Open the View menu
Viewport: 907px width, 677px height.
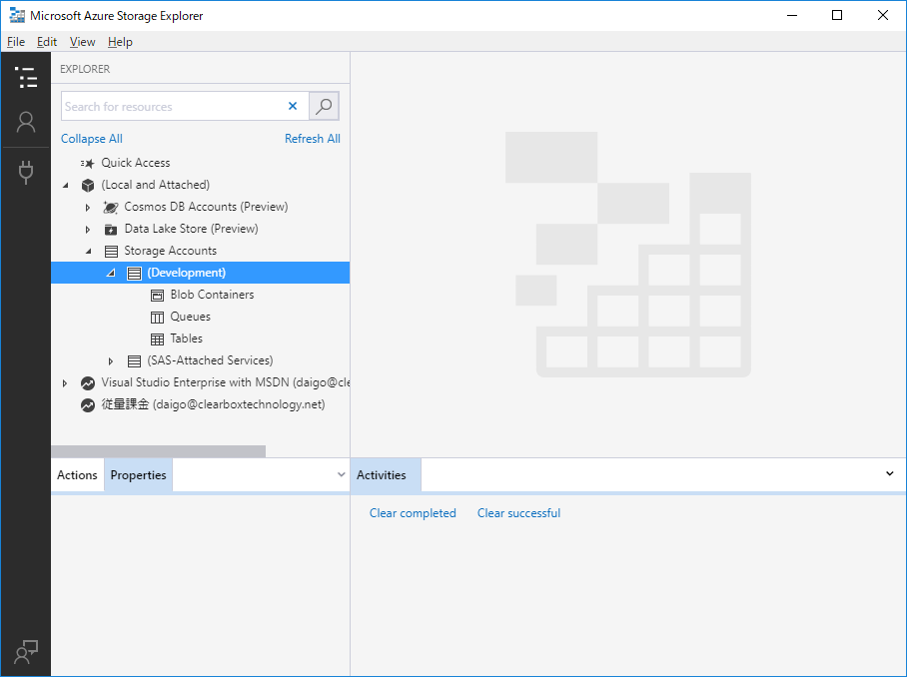(82, 42)
